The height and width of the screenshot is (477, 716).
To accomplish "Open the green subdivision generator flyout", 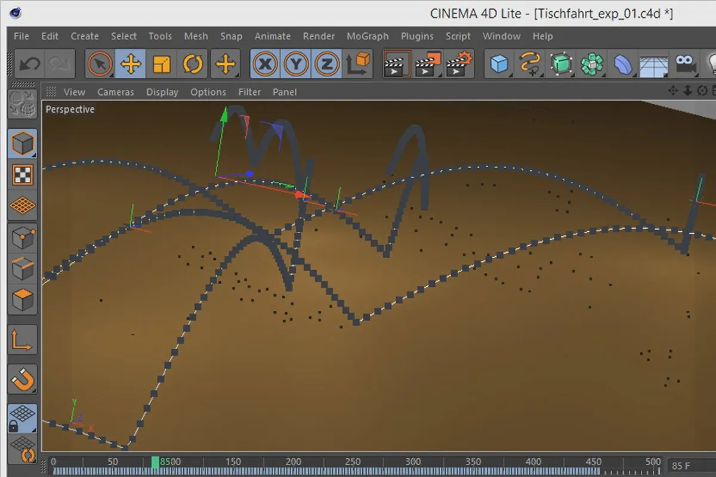I will 561,64.
